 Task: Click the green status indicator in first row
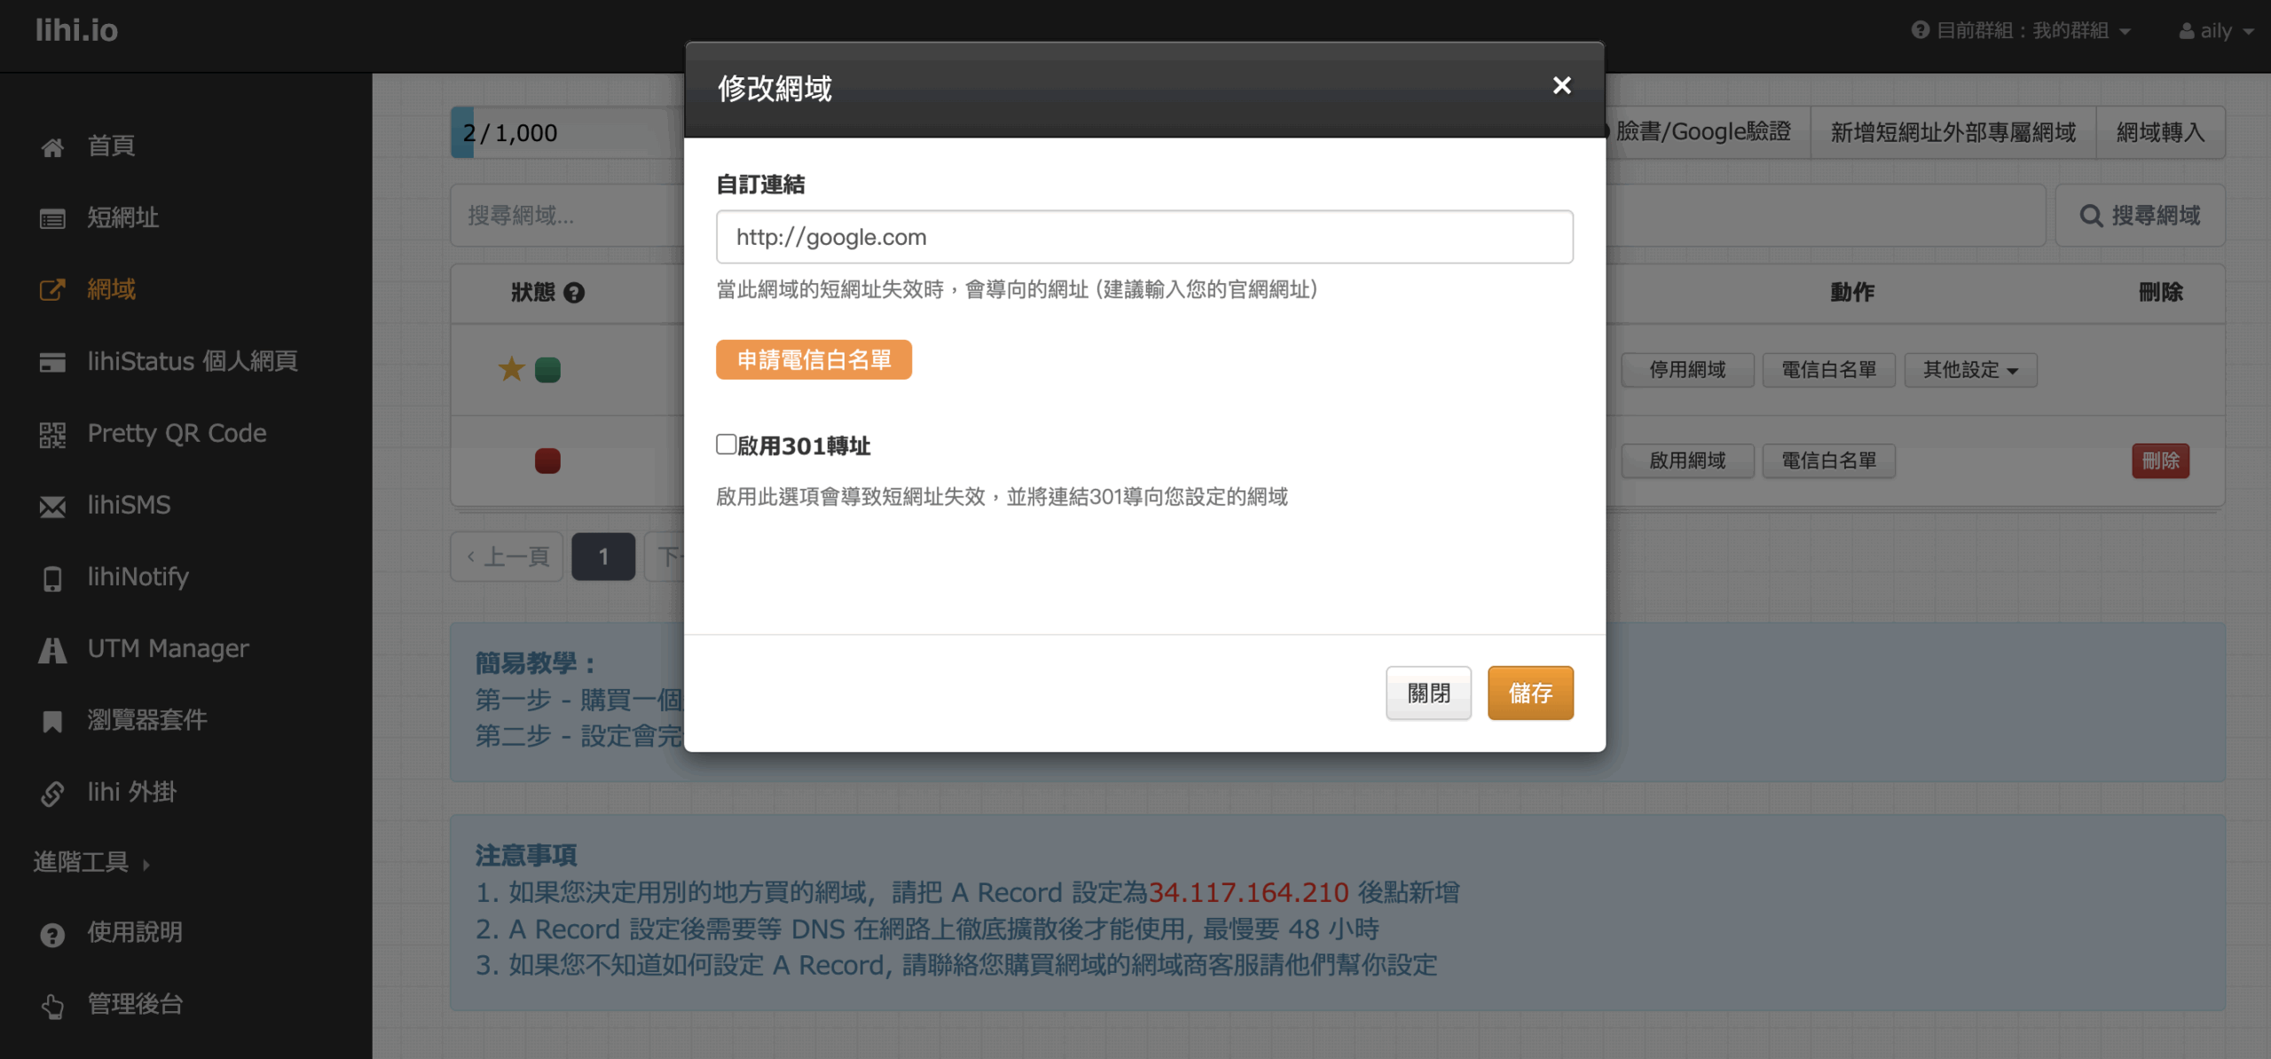click(547, 370)
